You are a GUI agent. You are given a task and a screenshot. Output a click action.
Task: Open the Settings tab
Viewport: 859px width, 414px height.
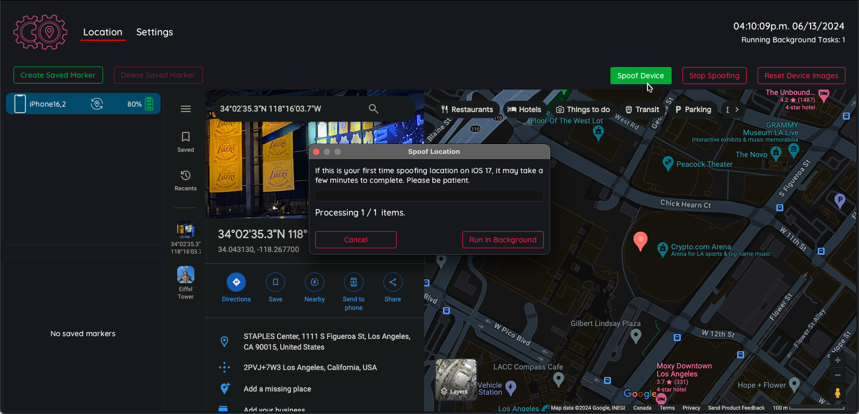[155, 32]
